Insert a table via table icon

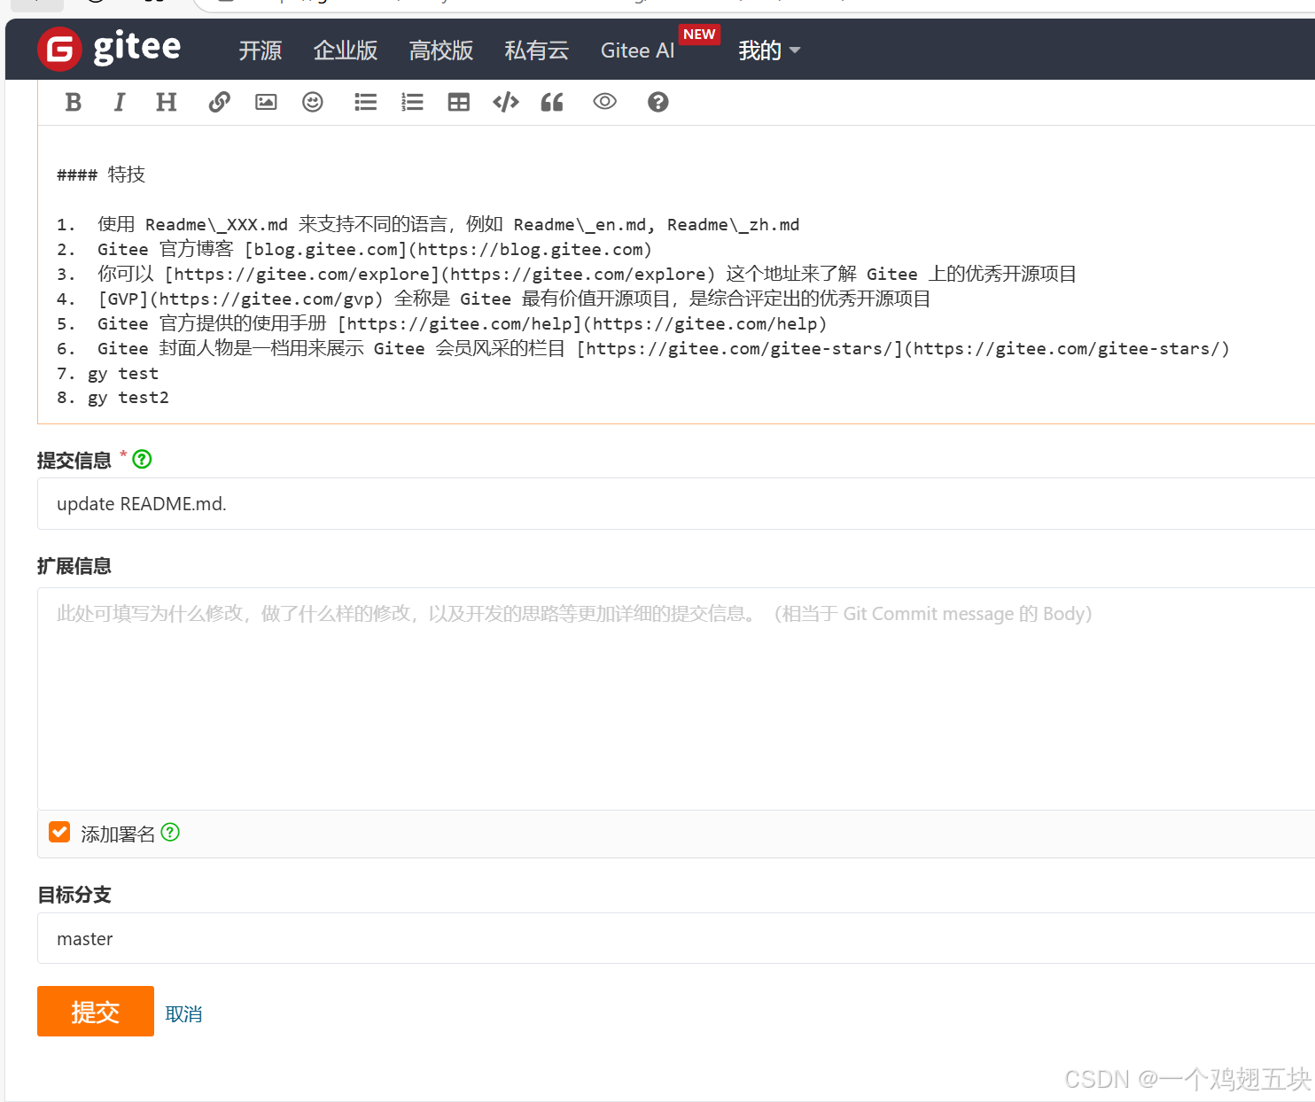click(x=459, y=102)
